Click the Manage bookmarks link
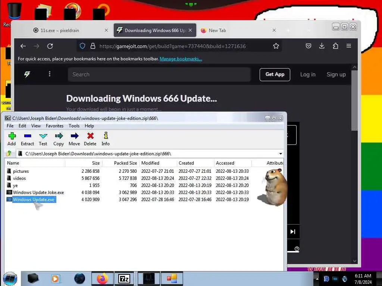 [x=181, y=59]
